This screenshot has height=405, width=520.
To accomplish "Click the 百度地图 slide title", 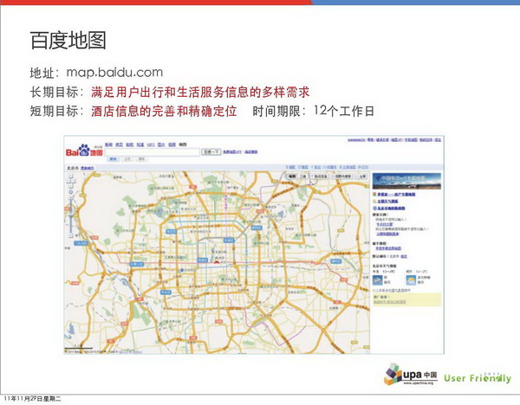I will pyautogui.click(x=68, y=40).
